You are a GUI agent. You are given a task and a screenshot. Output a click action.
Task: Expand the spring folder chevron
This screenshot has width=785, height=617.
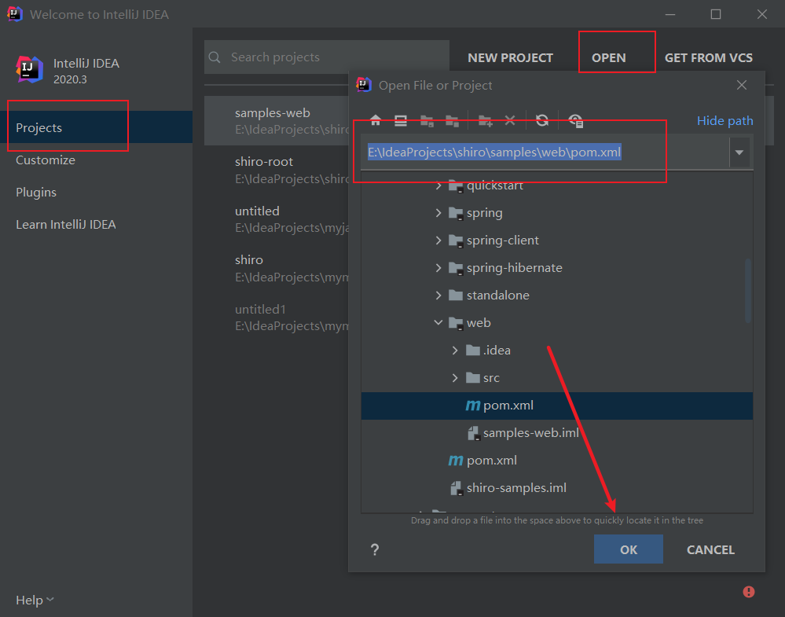click(x=438, y=213)
